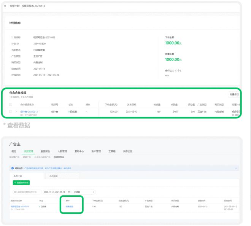Viewport: 251px width, 226px height.
Task: Open the 素材中心 tab
Action: [79, 151]
